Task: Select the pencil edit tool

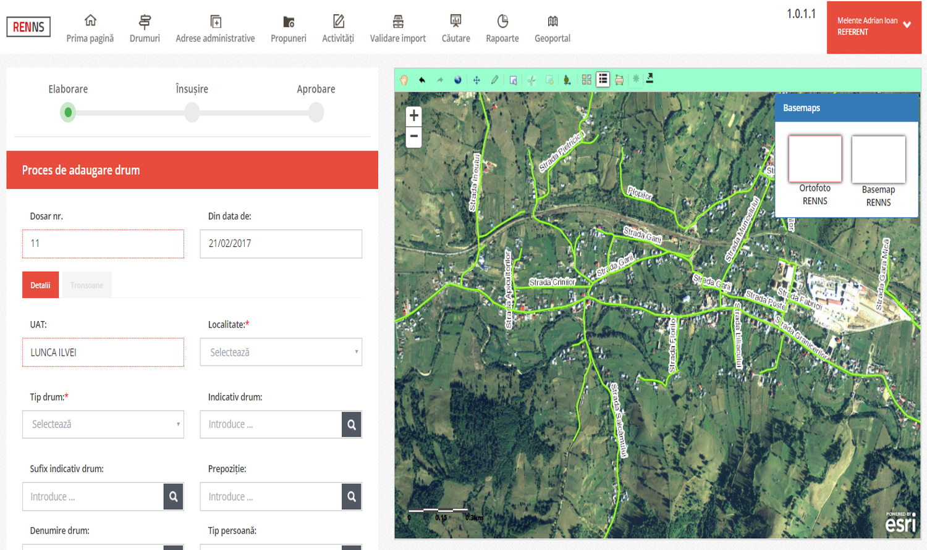Action: pyautogui.click(x=494, y=80)
